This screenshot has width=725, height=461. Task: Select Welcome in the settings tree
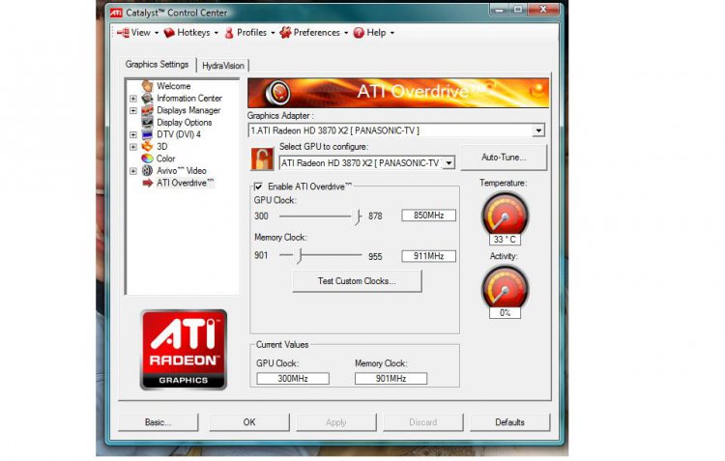click(173, 86)
